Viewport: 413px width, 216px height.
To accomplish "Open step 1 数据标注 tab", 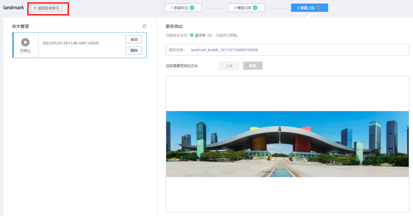I will point(183,8).
